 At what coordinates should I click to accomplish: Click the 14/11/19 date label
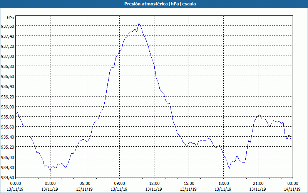coord(292,189)
